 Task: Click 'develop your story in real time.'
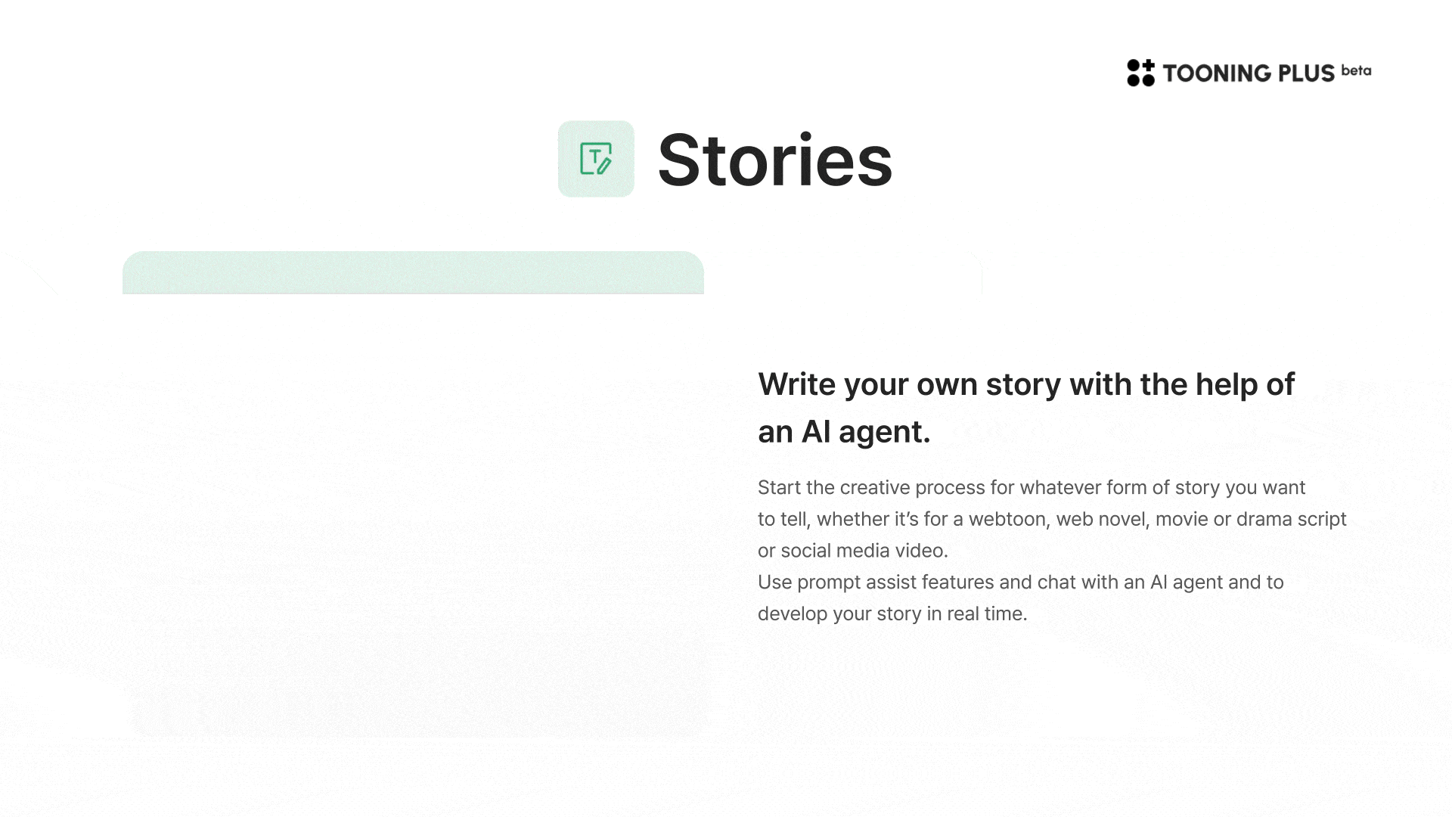[x=892, y=614]
